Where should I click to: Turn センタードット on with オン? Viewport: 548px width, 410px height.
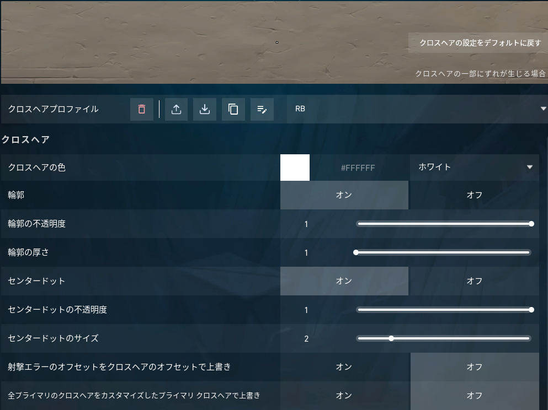344,281
